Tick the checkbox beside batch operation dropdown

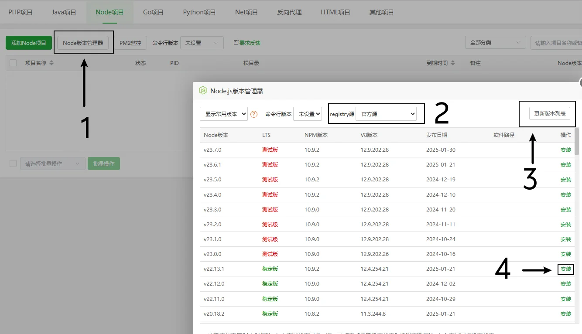(x=13, y=164)
